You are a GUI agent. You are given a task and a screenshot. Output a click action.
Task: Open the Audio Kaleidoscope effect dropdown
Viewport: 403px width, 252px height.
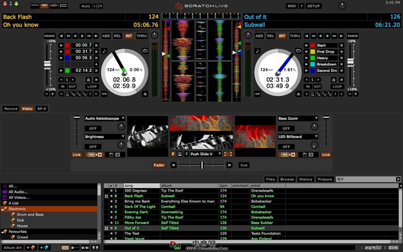105,118
